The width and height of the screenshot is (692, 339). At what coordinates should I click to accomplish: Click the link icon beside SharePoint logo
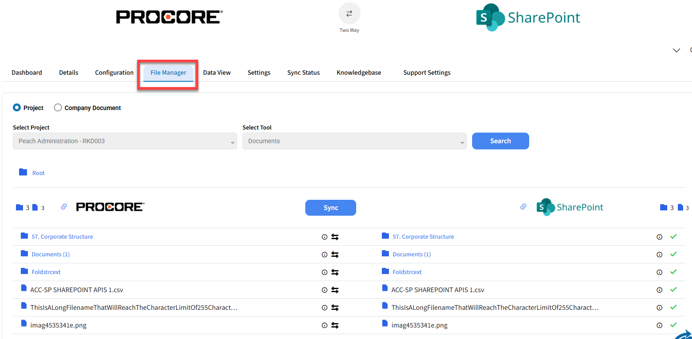523,207
